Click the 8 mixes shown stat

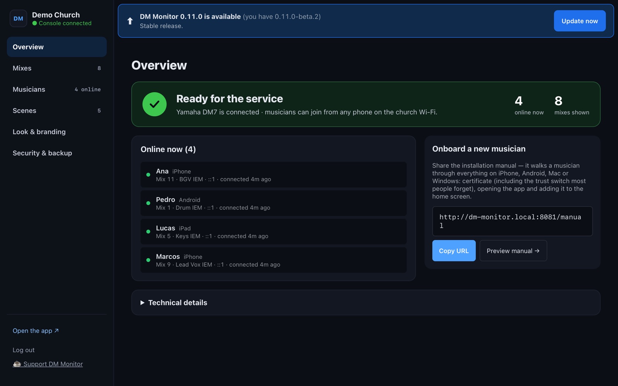point(572,105)
